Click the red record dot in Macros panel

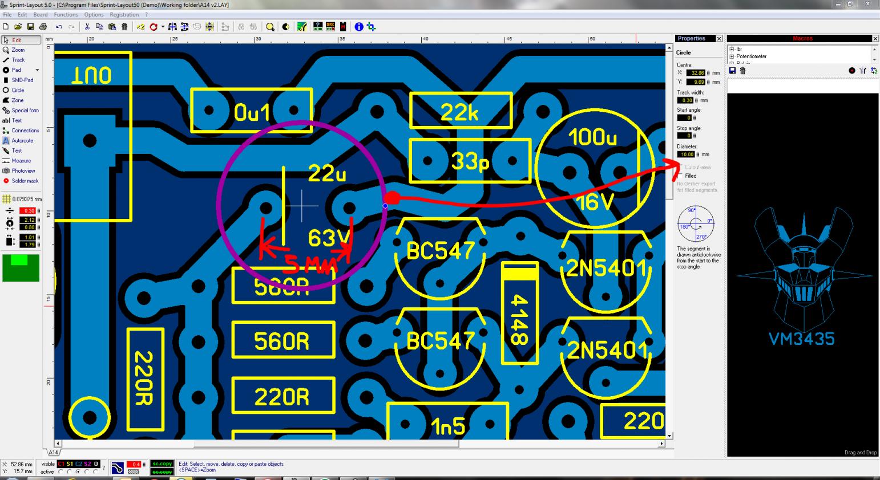click(852, 71)
